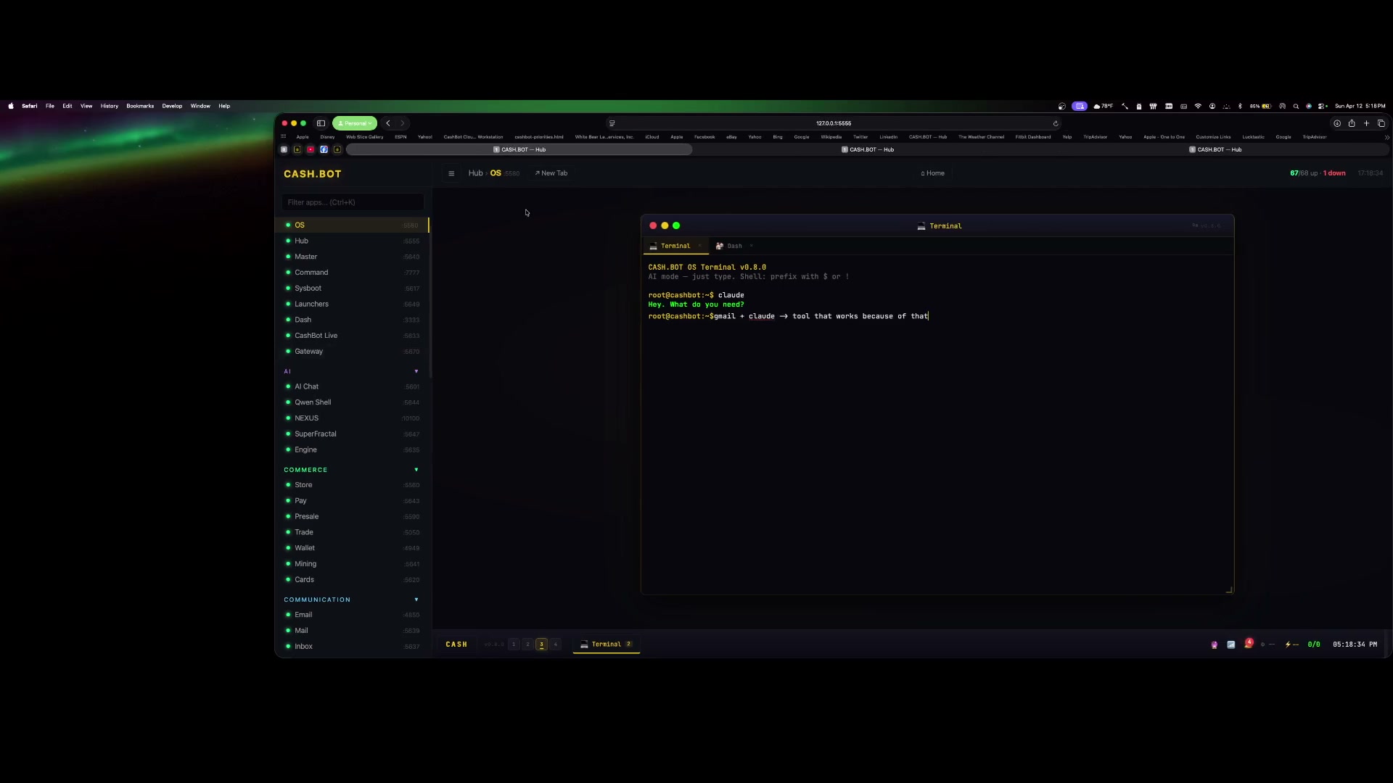This screenshot has height=783, width=1393.
Task: Open the Personal profile dropdown
Action: point(355,123)
